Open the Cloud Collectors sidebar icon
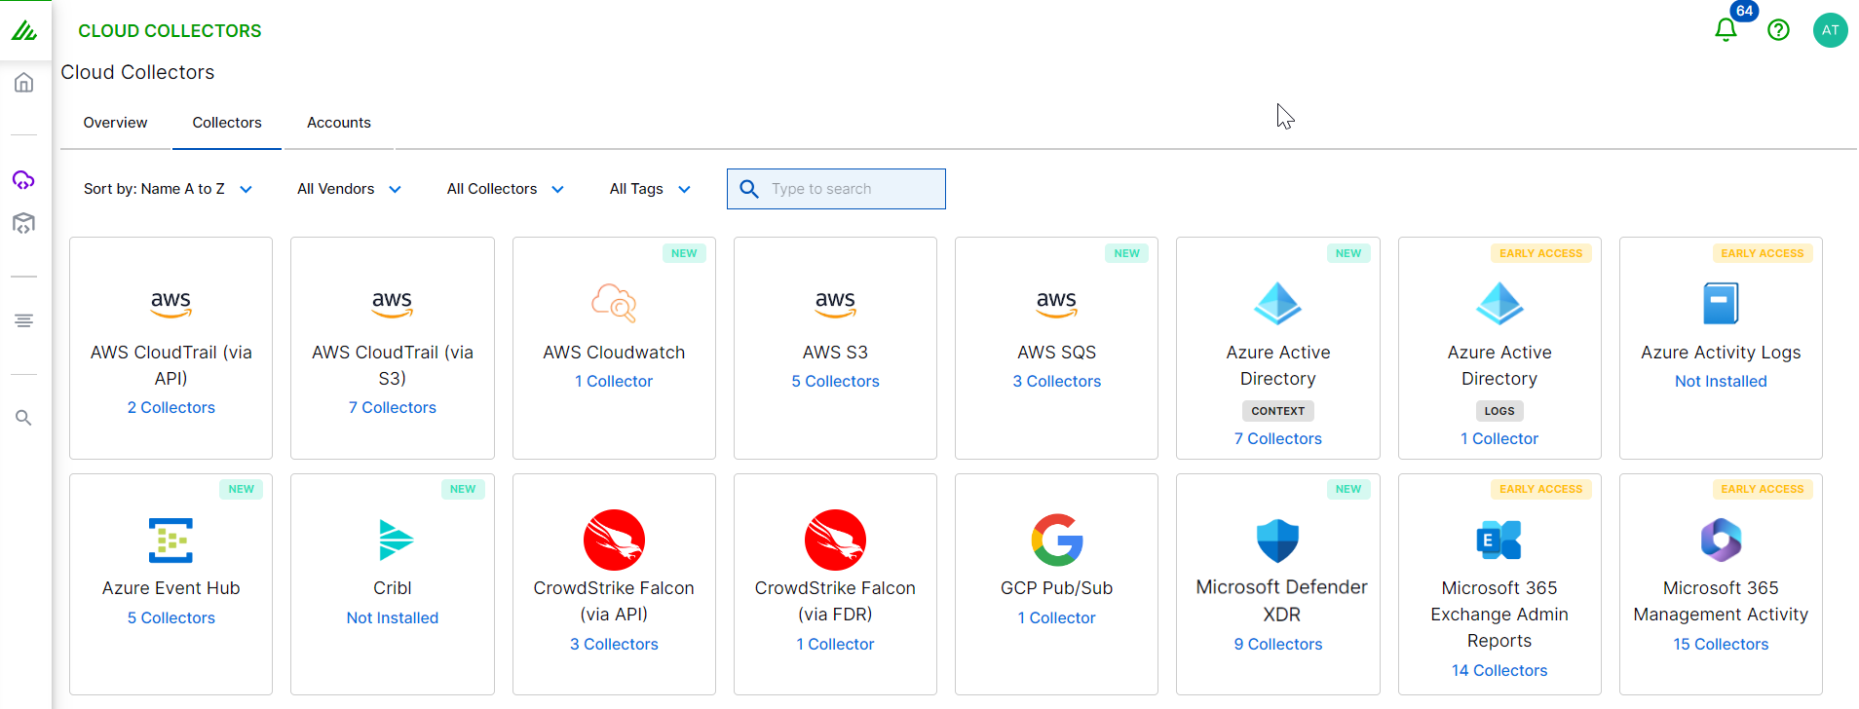 24,180
